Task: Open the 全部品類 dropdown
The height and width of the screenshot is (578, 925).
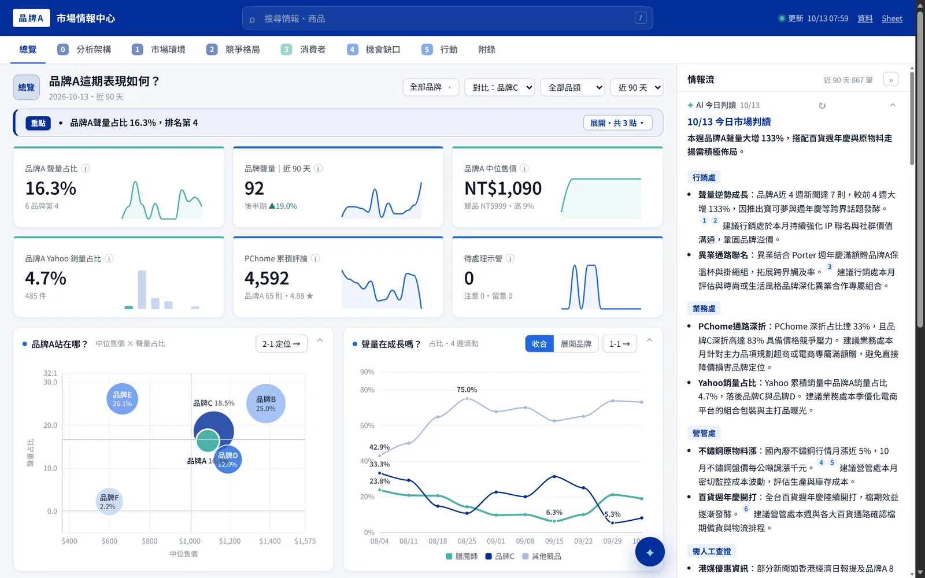Action: tap(573, 87)
